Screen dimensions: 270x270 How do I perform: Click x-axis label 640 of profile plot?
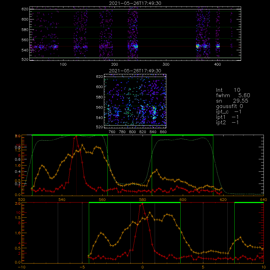(264, 200)
